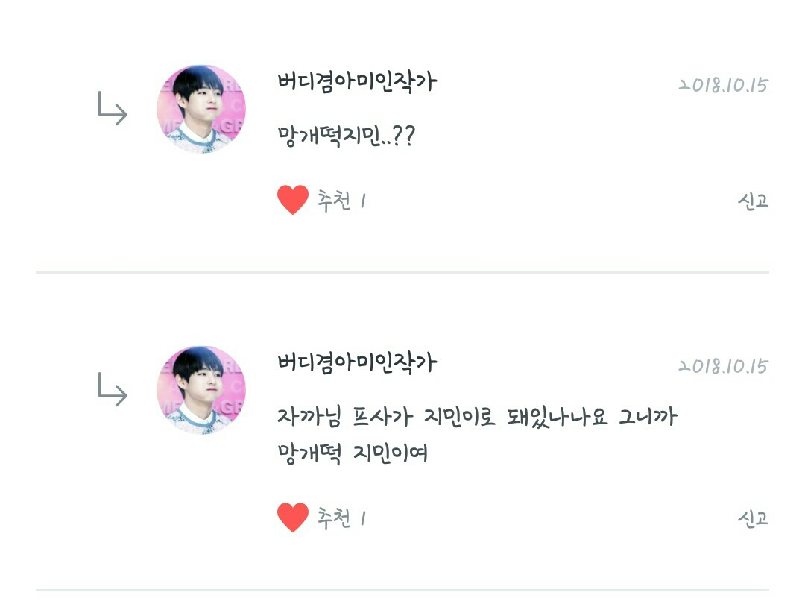
Task: Like the '망개떡지민..??' comment with the heart
Action: [293, 200]
